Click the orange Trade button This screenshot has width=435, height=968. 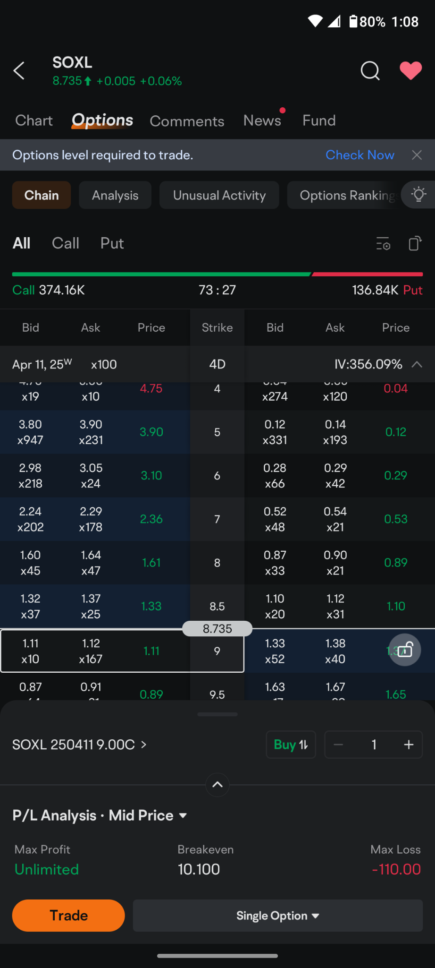coord(68,916)
